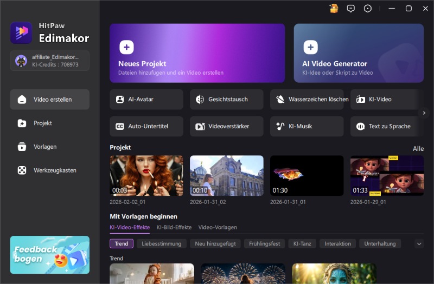This screenshot has width=434, height=284.
Task: Click the project name 2026-01-31_01
Action: point(288,202)
